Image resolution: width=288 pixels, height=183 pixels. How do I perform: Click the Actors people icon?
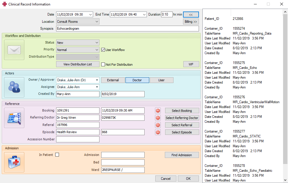(x=14, y=87)
